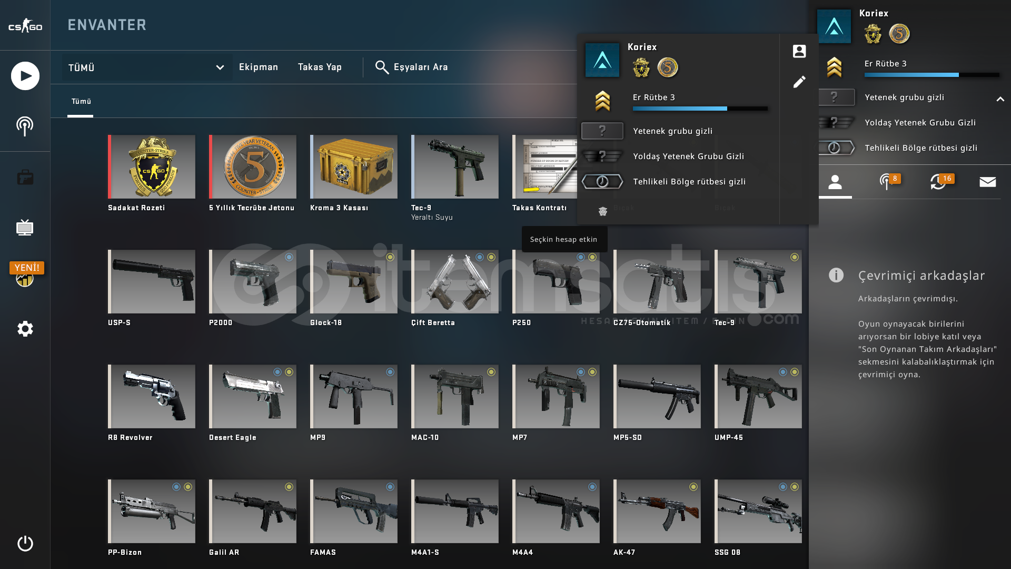This screenshot has width=1011, height=569.
Task: Click Yetenek grubu gizli text in right panel
Action: point(905,97)
